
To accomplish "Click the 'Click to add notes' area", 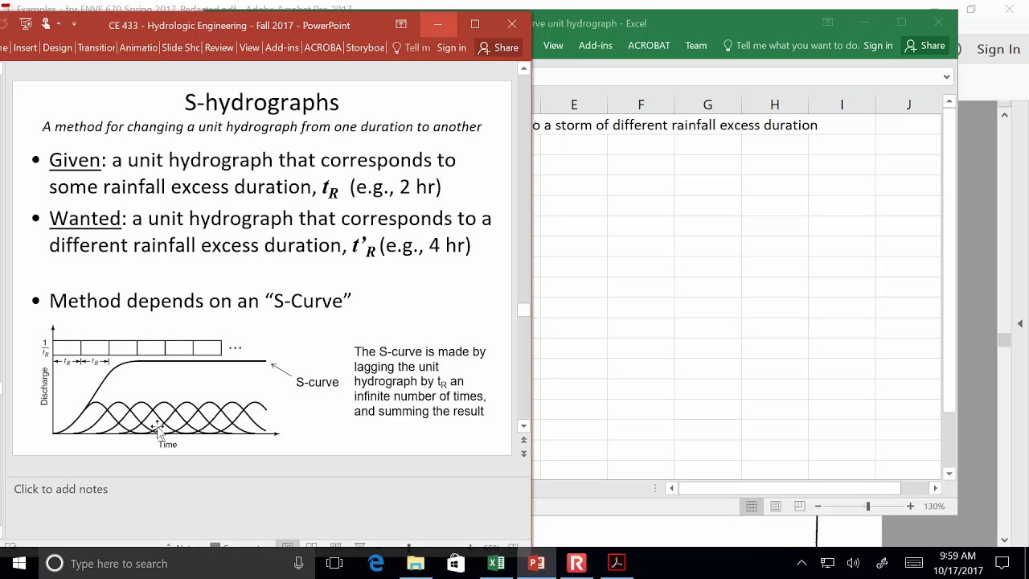I will [60, 489].
